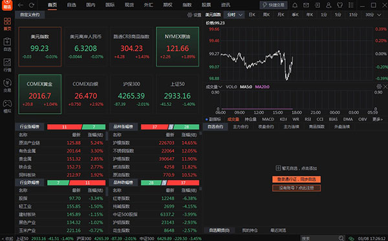Open the mail envelope icon
The image size is (388, 241).
pos(306,5)
